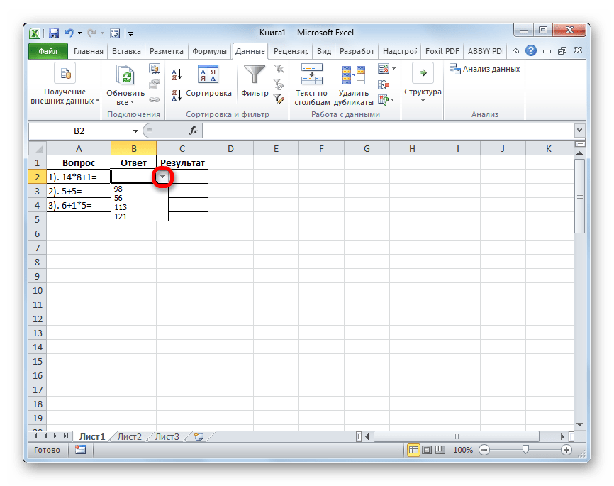Switch to the Вставка tab
Image resolution: width=614 pixels, height=486 pixels.
pyautogui.click(x=126, y=51)
